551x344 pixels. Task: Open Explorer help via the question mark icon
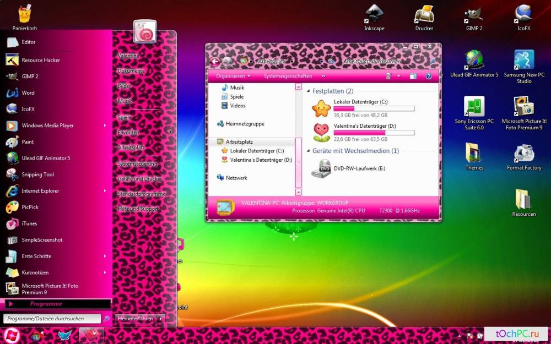429,76
